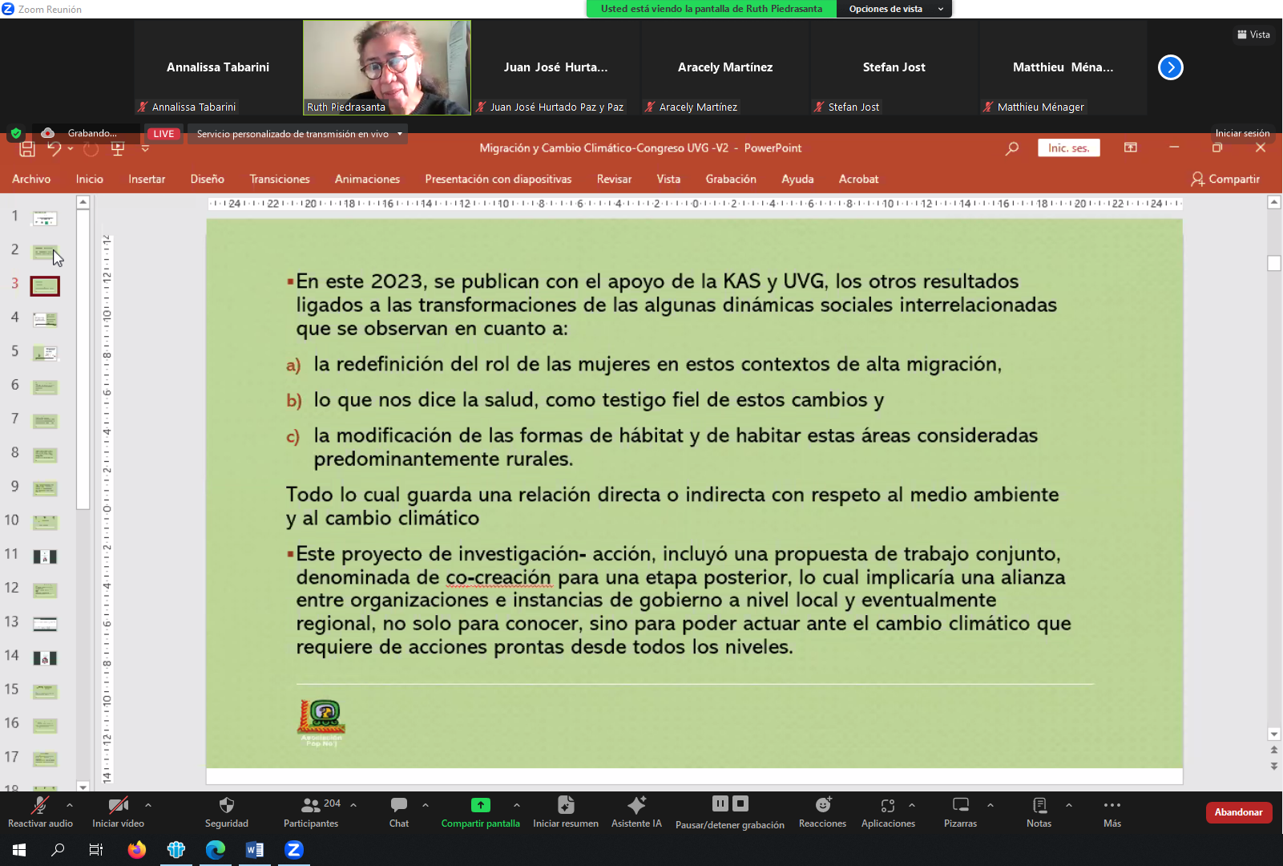The height and width of the screenshot is (866, 1283).
Task: Expand Opciones de vista dropdown
Action: 894,9
